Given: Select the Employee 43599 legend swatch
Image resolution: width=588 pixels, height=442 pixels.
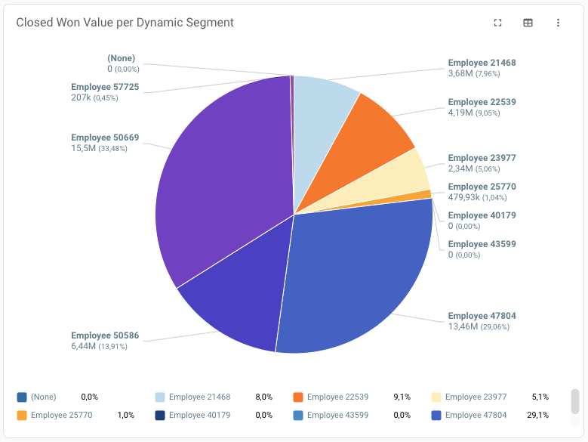Looking at the screenshot, I should coord(298,416).
